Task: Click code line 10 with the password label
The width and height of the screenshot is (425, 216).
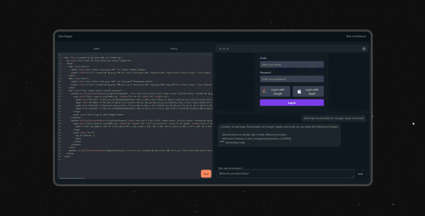Action: (x=112, y=82)
